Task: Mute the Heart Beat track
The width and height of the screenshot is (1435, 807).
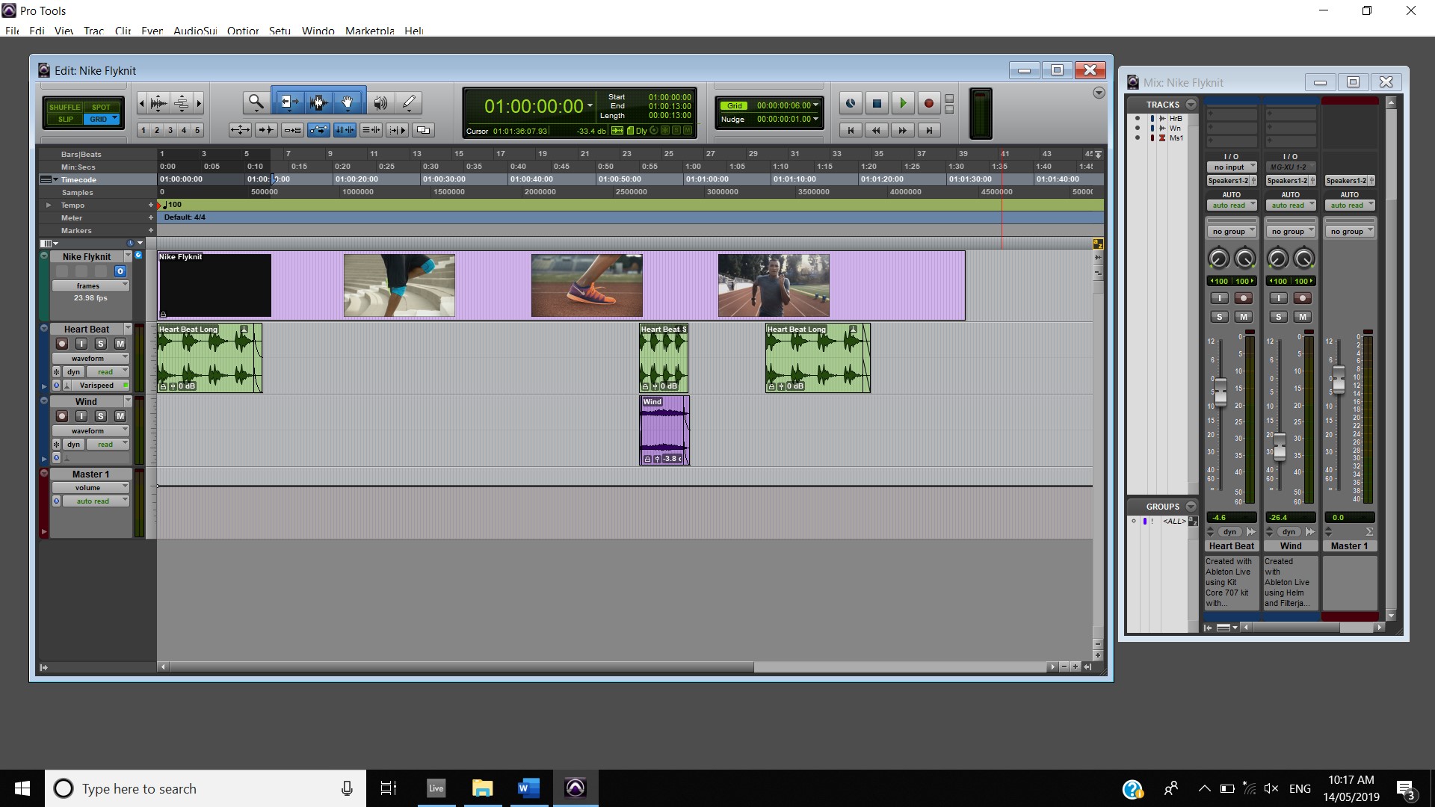Action: click(120, 344)
